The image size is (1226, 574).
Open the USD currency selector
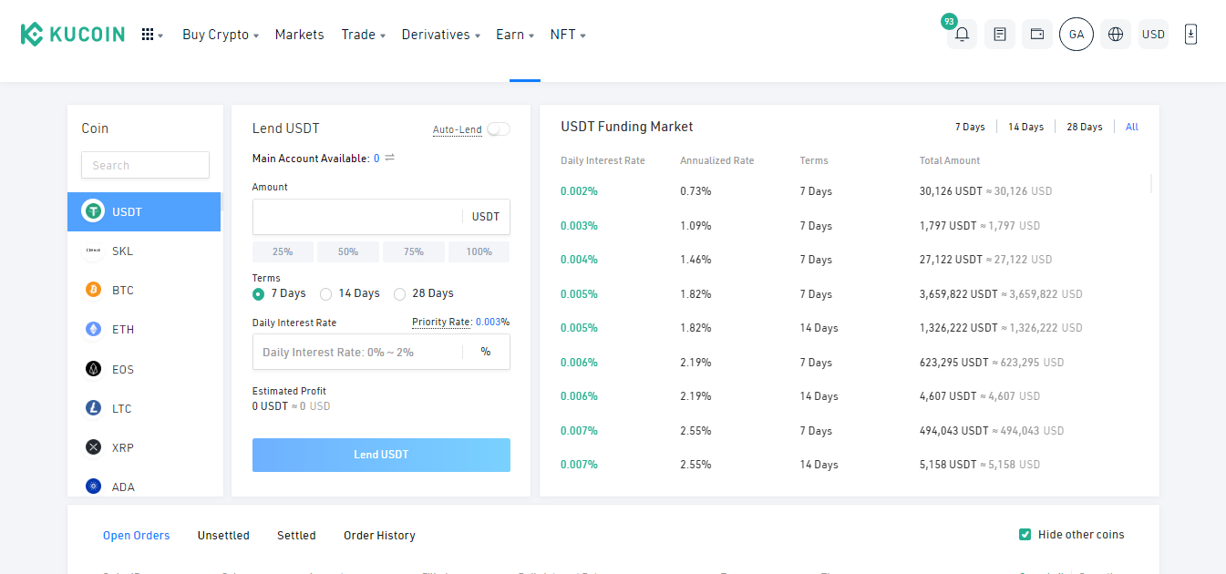point(1153,35)
